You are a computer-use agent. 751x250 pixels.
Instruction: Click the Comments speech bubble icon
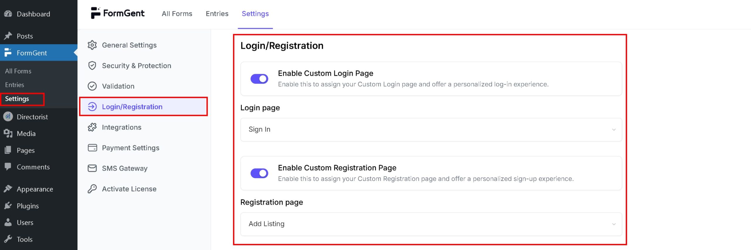pos(8,167)
